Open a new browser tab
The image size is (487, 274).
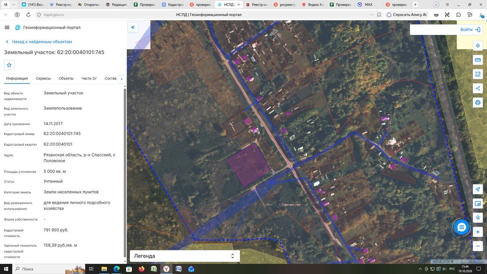415,4
